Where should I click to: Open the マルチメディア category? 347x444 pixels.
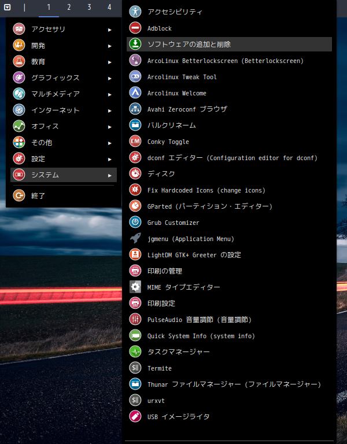tap(64, 94)
